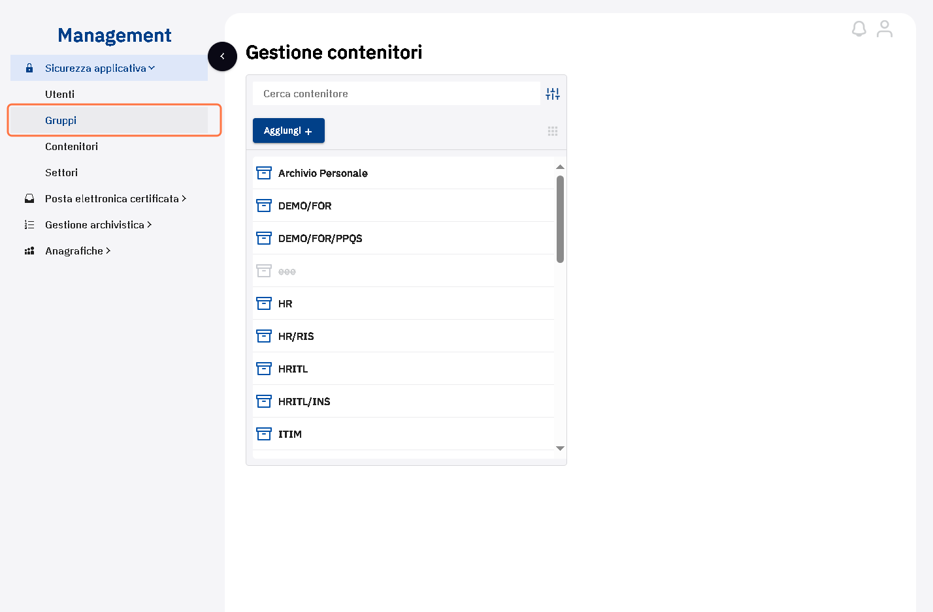Image resolution: width=933 pixels, height=612 pixels.
Task: Select the DEMO/FOR container name
Action: pyautogui.click(x=304, y=206)
